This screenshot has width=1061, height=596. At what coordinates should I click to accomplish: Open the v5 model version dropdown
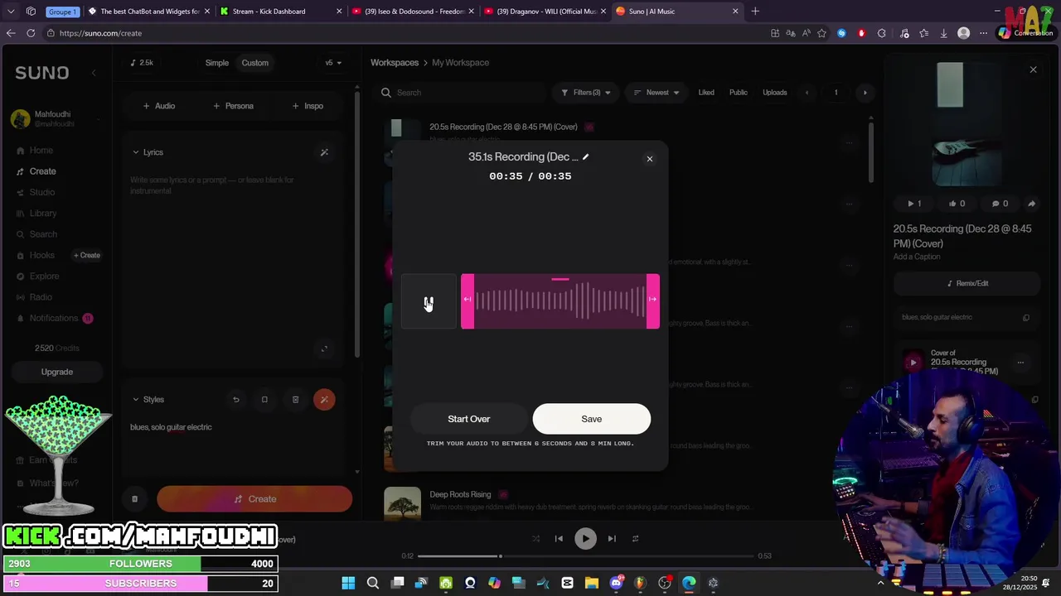click(x=333, y=63)
